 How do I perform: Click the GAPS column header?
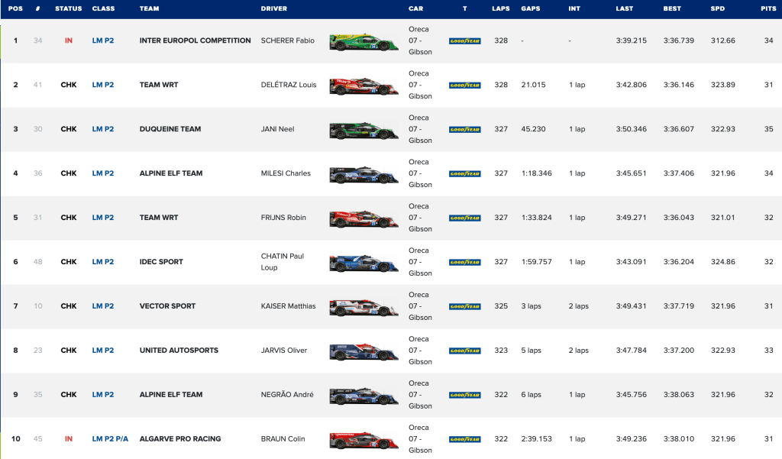pos(531,8)
